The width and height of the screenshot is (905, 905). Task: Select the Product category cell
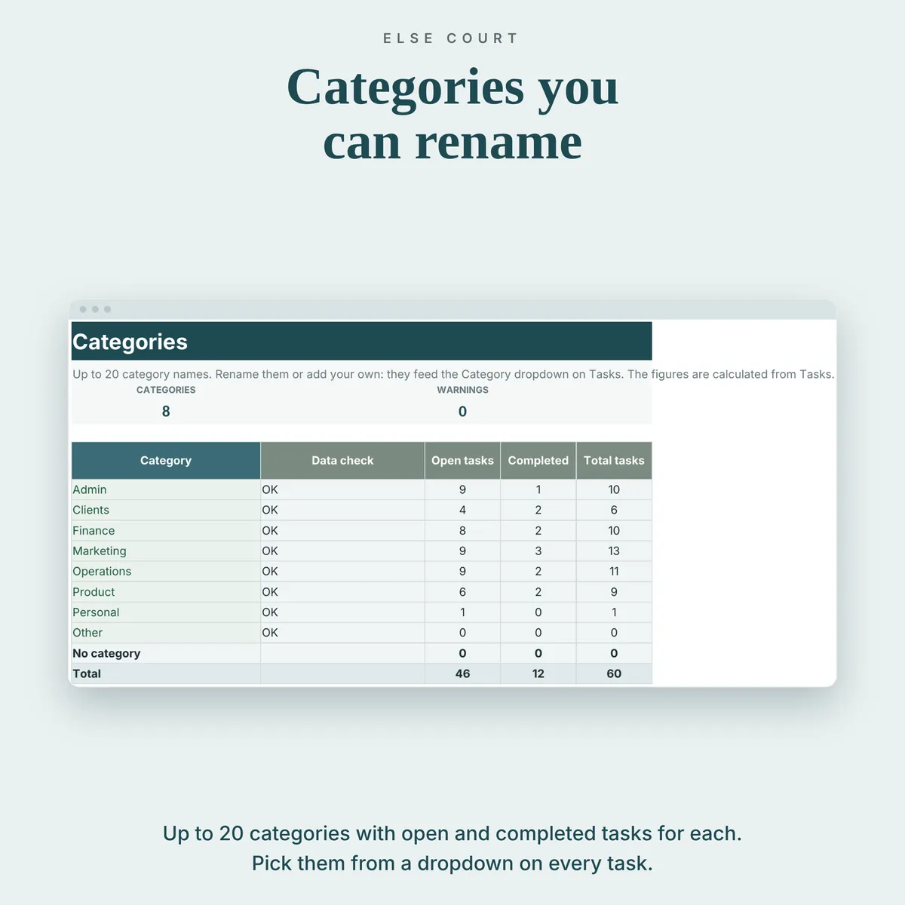click(x=166, y=592)
